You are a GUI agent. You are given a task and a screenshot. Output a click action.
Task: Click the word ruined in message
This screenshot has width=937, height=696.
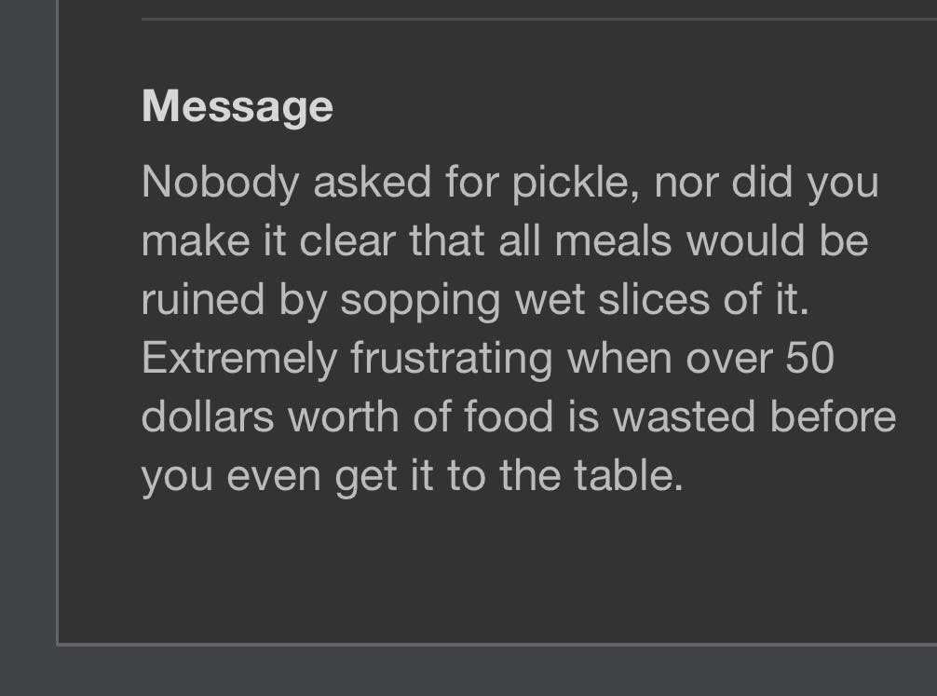203,299
